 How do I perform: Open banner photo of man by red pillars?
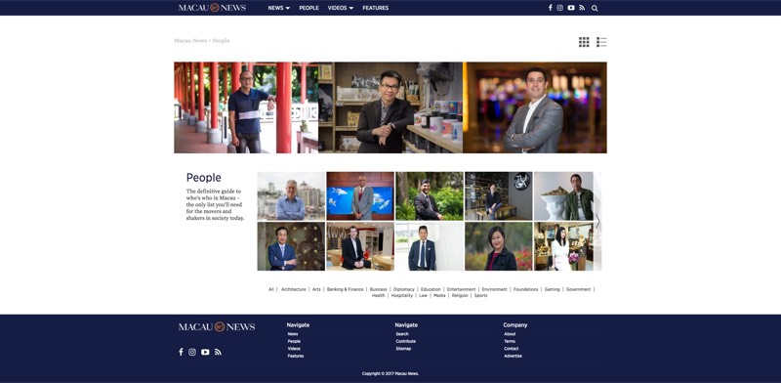tap(246, 107)
